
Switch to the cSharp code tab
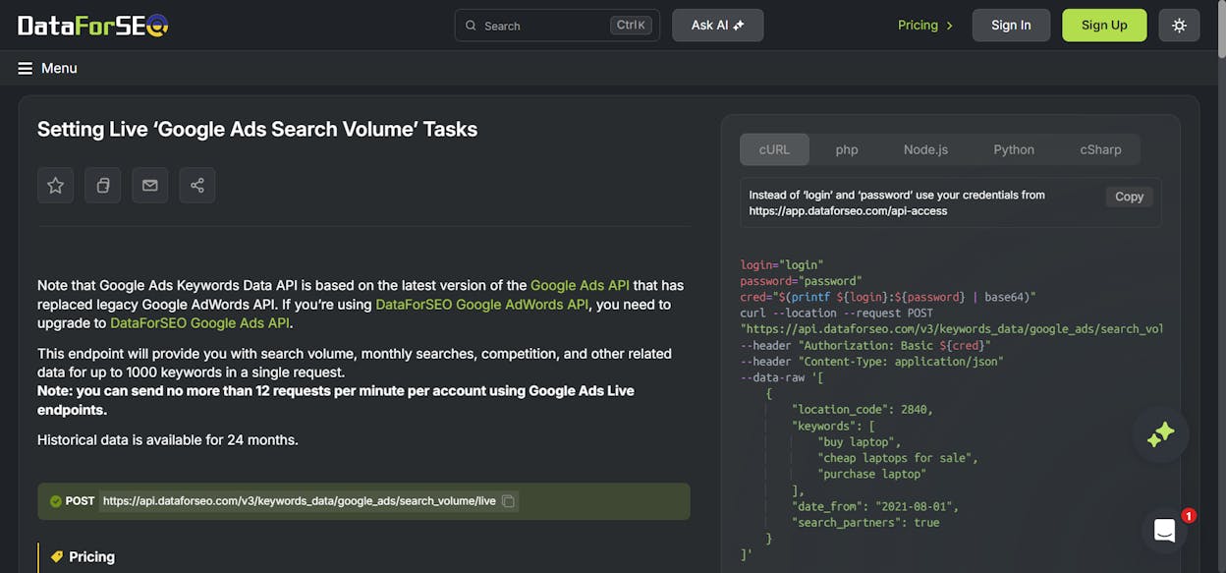point(1100,149)
